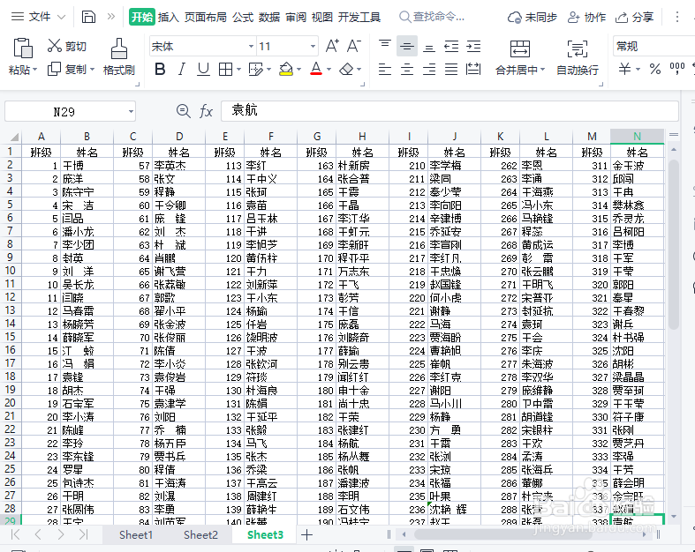This screenshot has height=552, width=695.
Task: Open the File (文件) menu
Action: pos(38,17)
